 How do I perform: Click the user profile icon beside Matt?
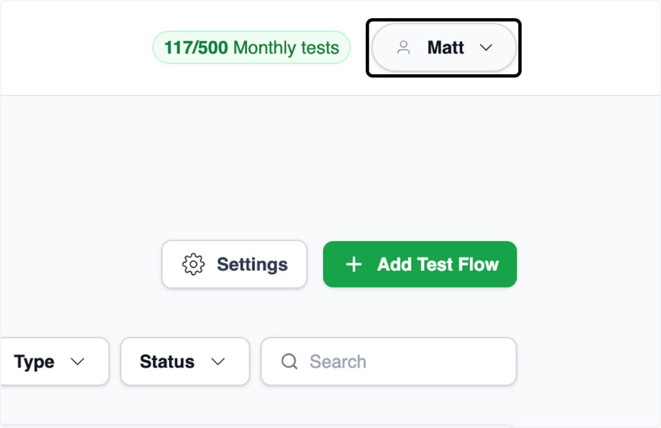point(403,48)
